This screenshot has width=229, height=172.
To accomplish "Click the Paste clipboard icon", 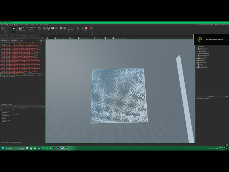I will tap(3, 29).
